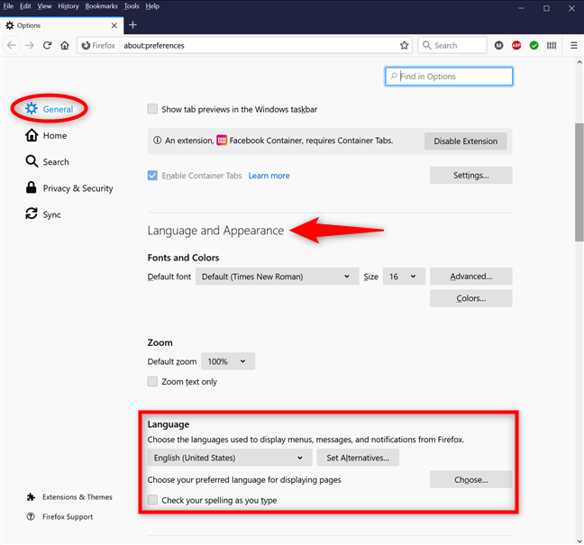The image size is (584, 545).
Task: Click the reload page icon
Action: pos(47,45)
